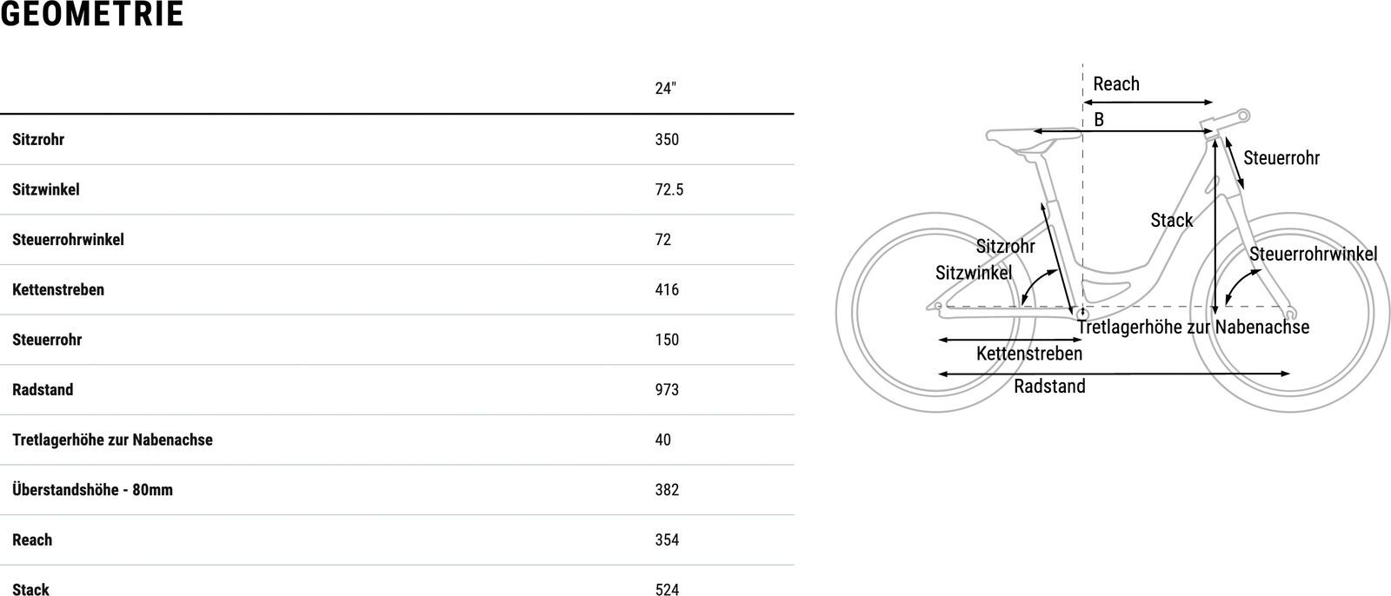Select the Steuerrohrwinkel row label in table
The width and height of the screenshot is (1391, 596).
pyautogui.click(x=68, y=239)
